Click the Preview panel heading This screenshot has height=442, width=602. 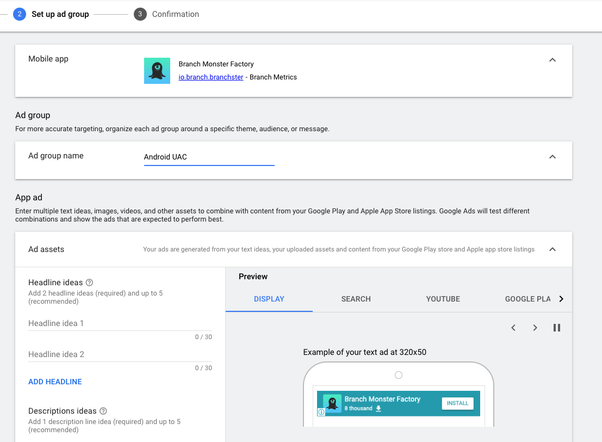[253, 277]
